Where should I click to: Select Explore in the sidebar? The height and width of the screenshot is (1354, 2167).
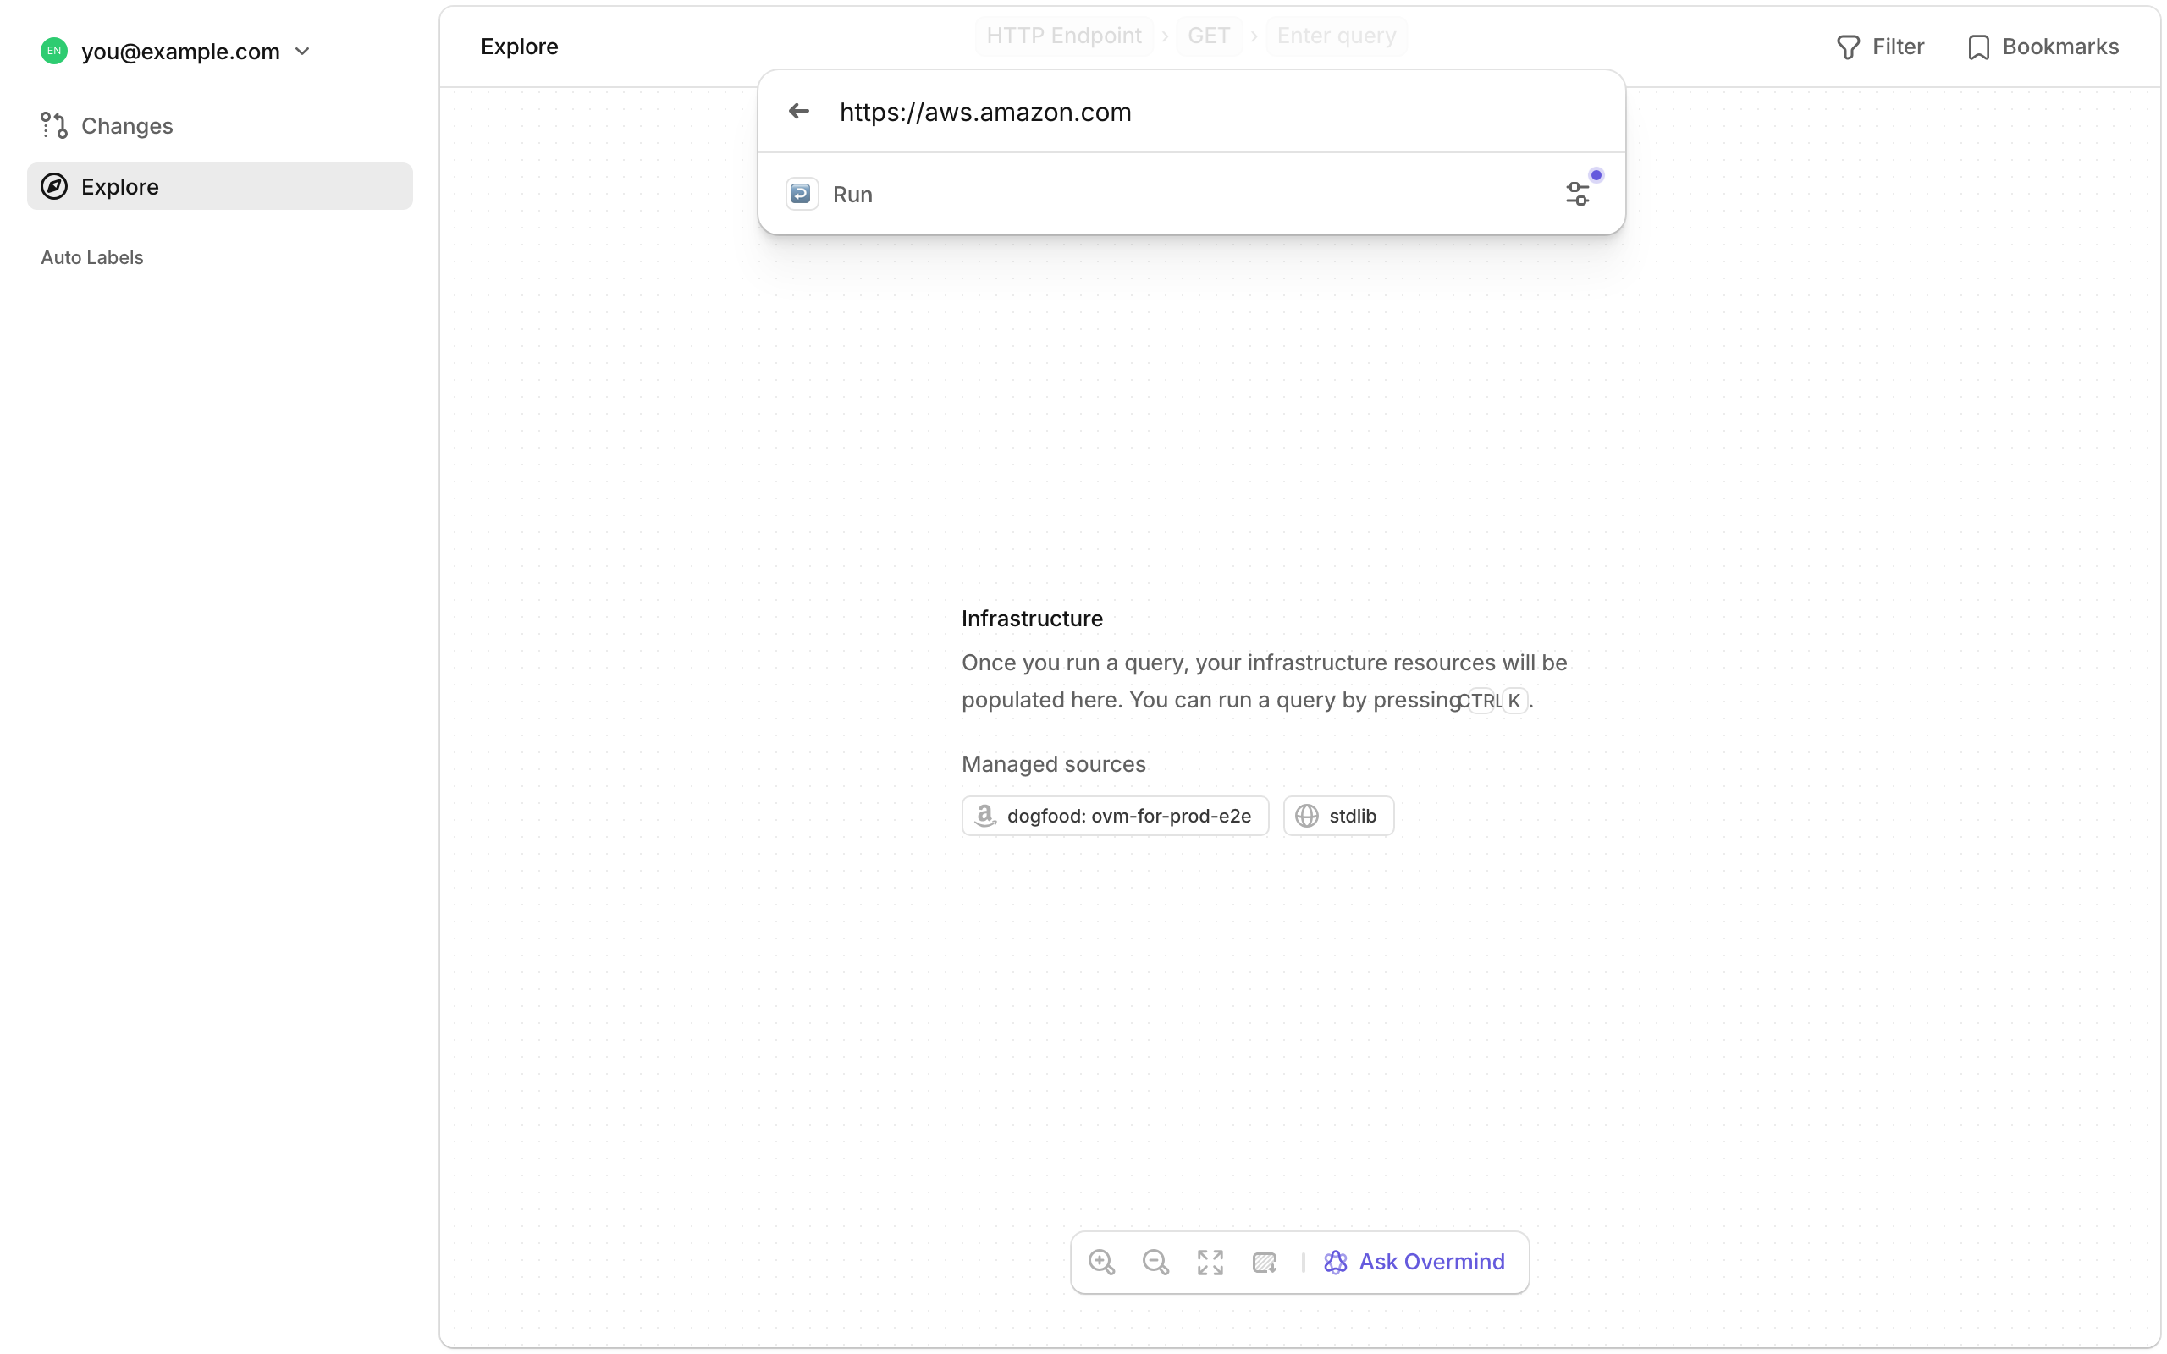point(120,186)
